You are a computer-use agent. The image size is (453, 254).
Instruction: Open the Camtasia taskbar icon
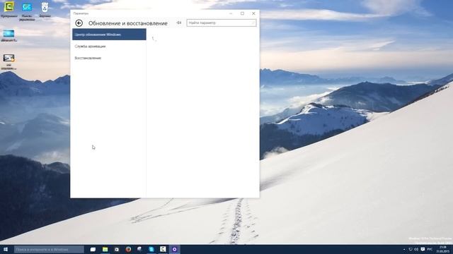pyautogui.click(x=163, y=249)
